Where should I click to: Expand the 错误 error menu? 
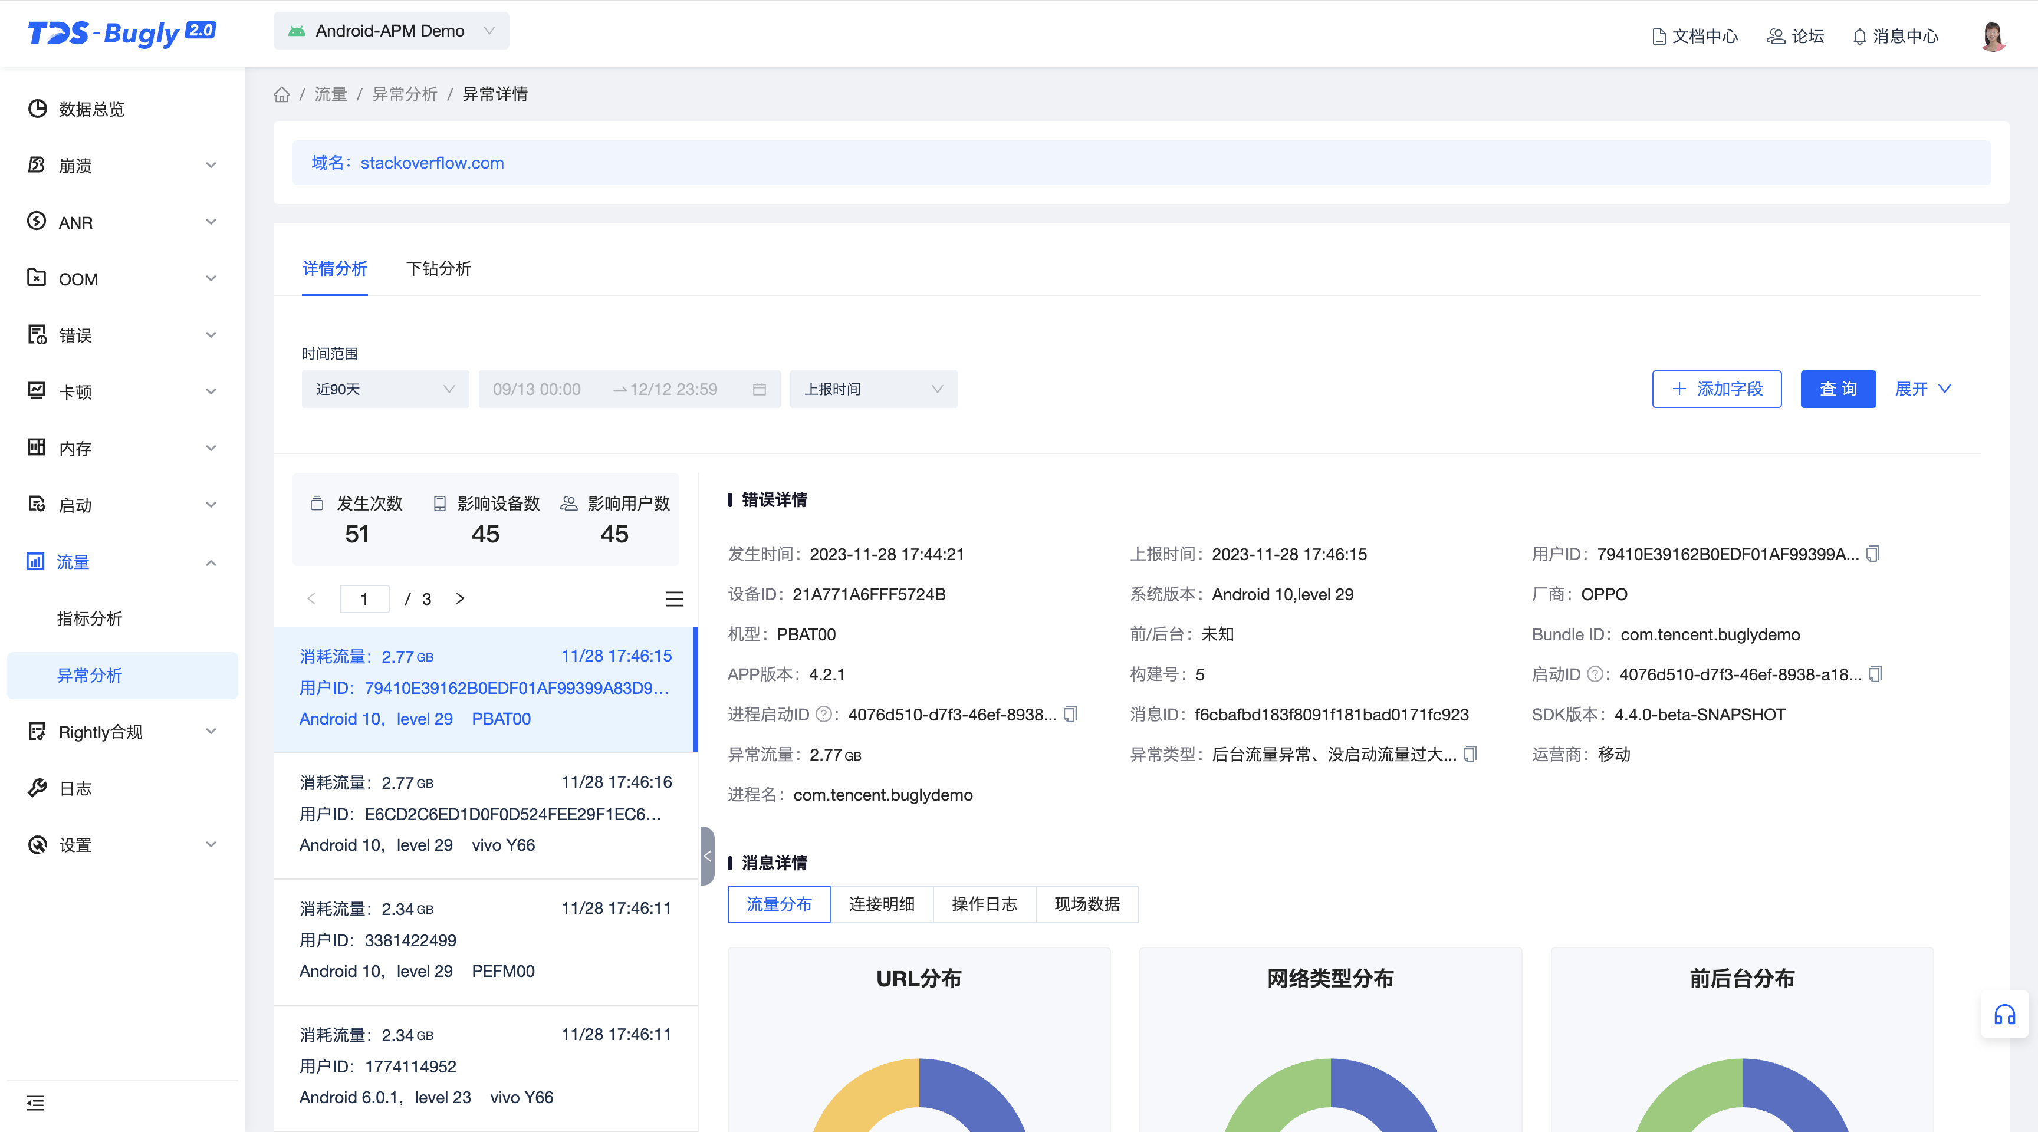click(x=123, y=335)
